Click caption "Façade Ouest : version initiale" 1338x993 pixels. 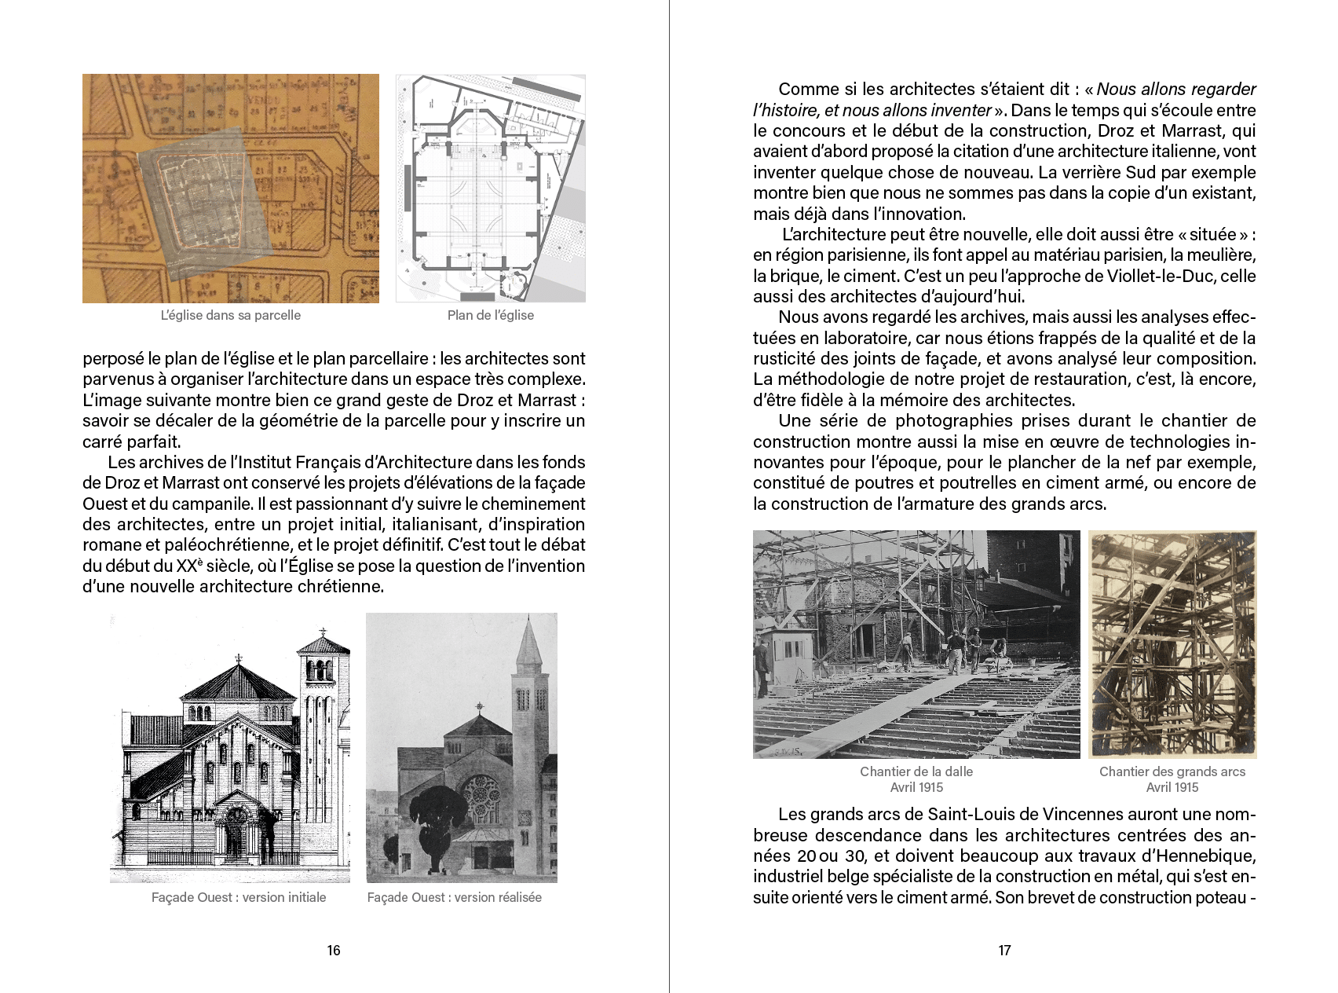tap(239, 897)
